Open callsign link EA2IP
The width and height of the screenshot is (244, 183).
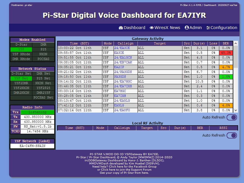(119, 67)
